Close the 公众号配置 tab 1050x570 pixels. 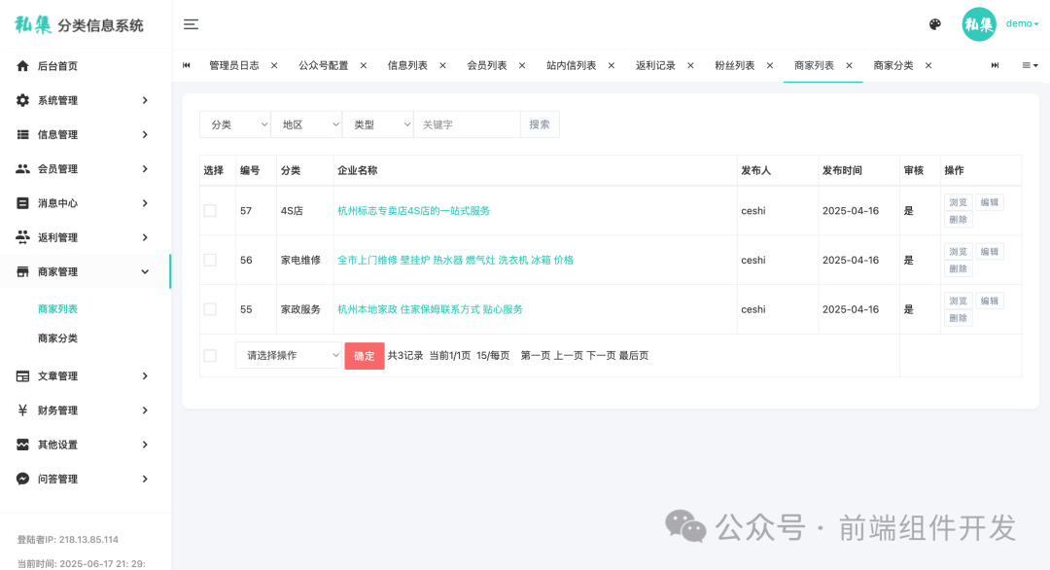click(x=364, y=65)
